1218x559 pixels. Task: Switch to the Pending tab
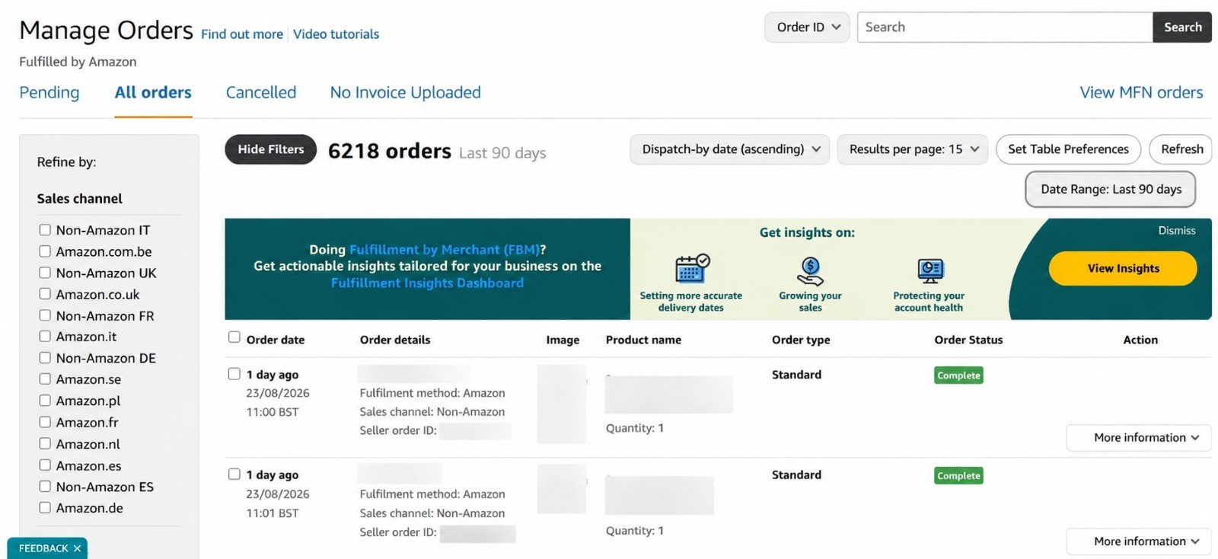[x=49, y=92]
